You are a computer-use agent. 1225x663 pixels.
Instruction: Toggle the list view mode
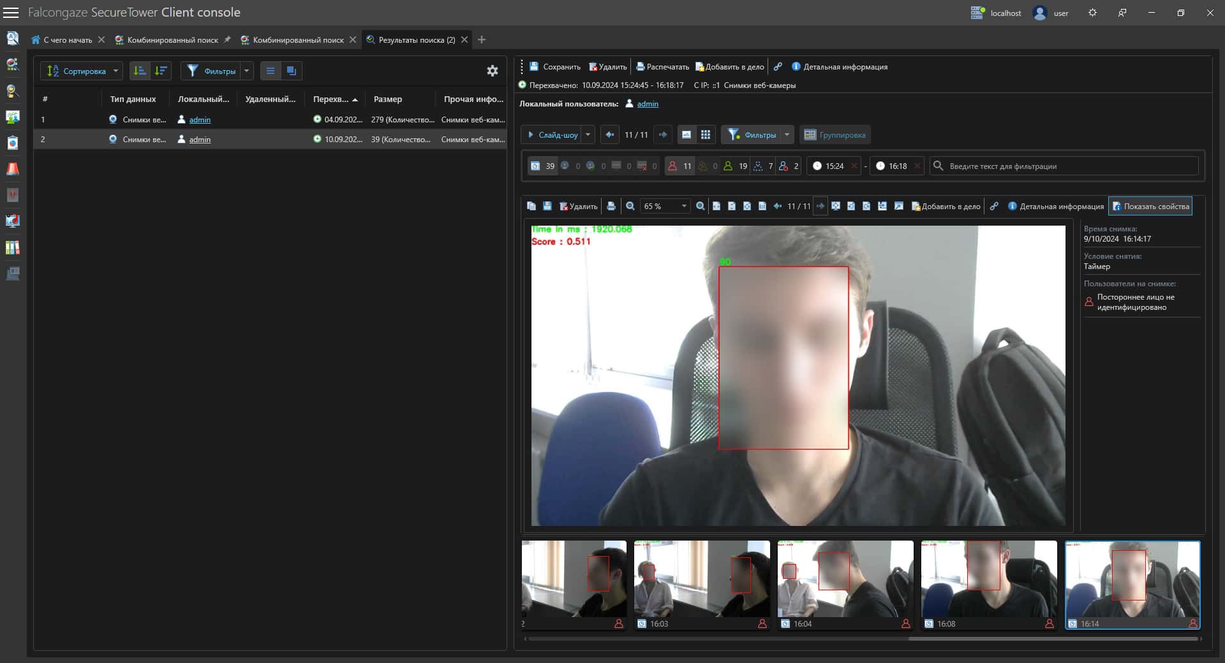click(x=271, y=71)
